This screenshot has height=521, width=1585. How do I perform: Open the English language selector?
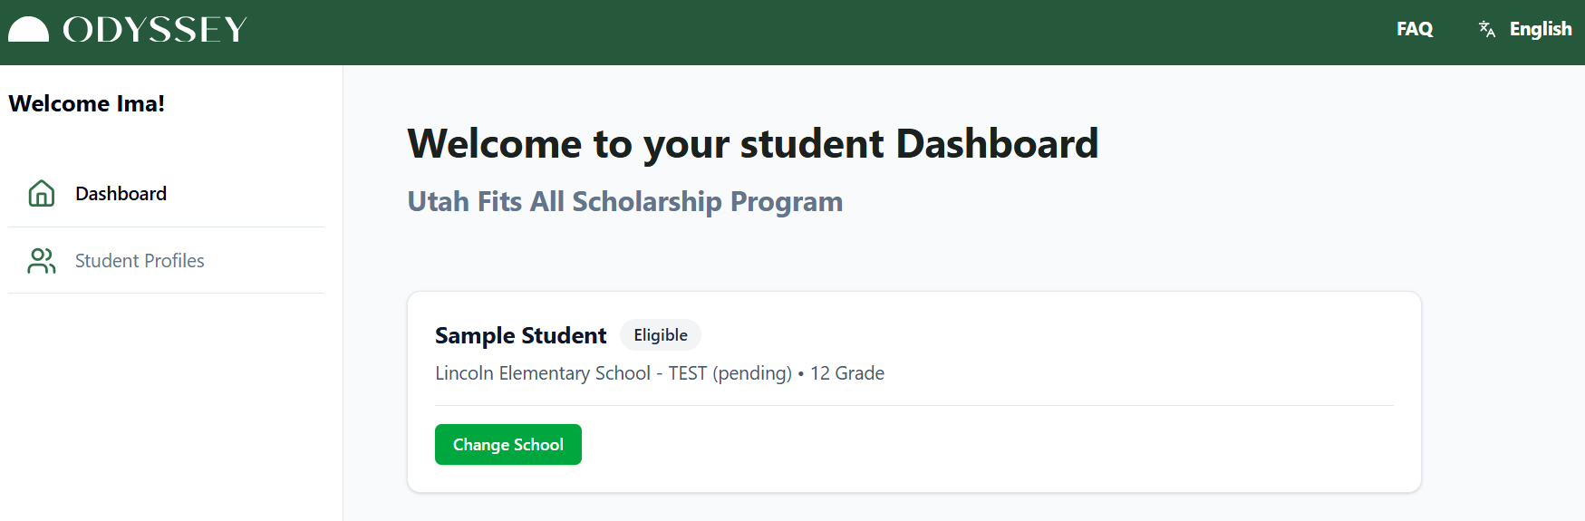[1540, 29]
